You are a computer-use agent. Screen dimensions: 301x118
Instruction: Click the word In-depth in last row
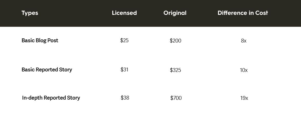[32, 98]
